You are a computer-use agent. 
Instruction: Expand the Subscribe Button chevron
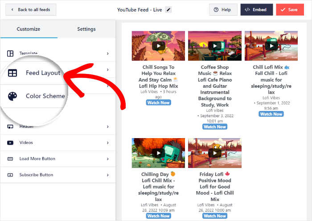[108, 175]
